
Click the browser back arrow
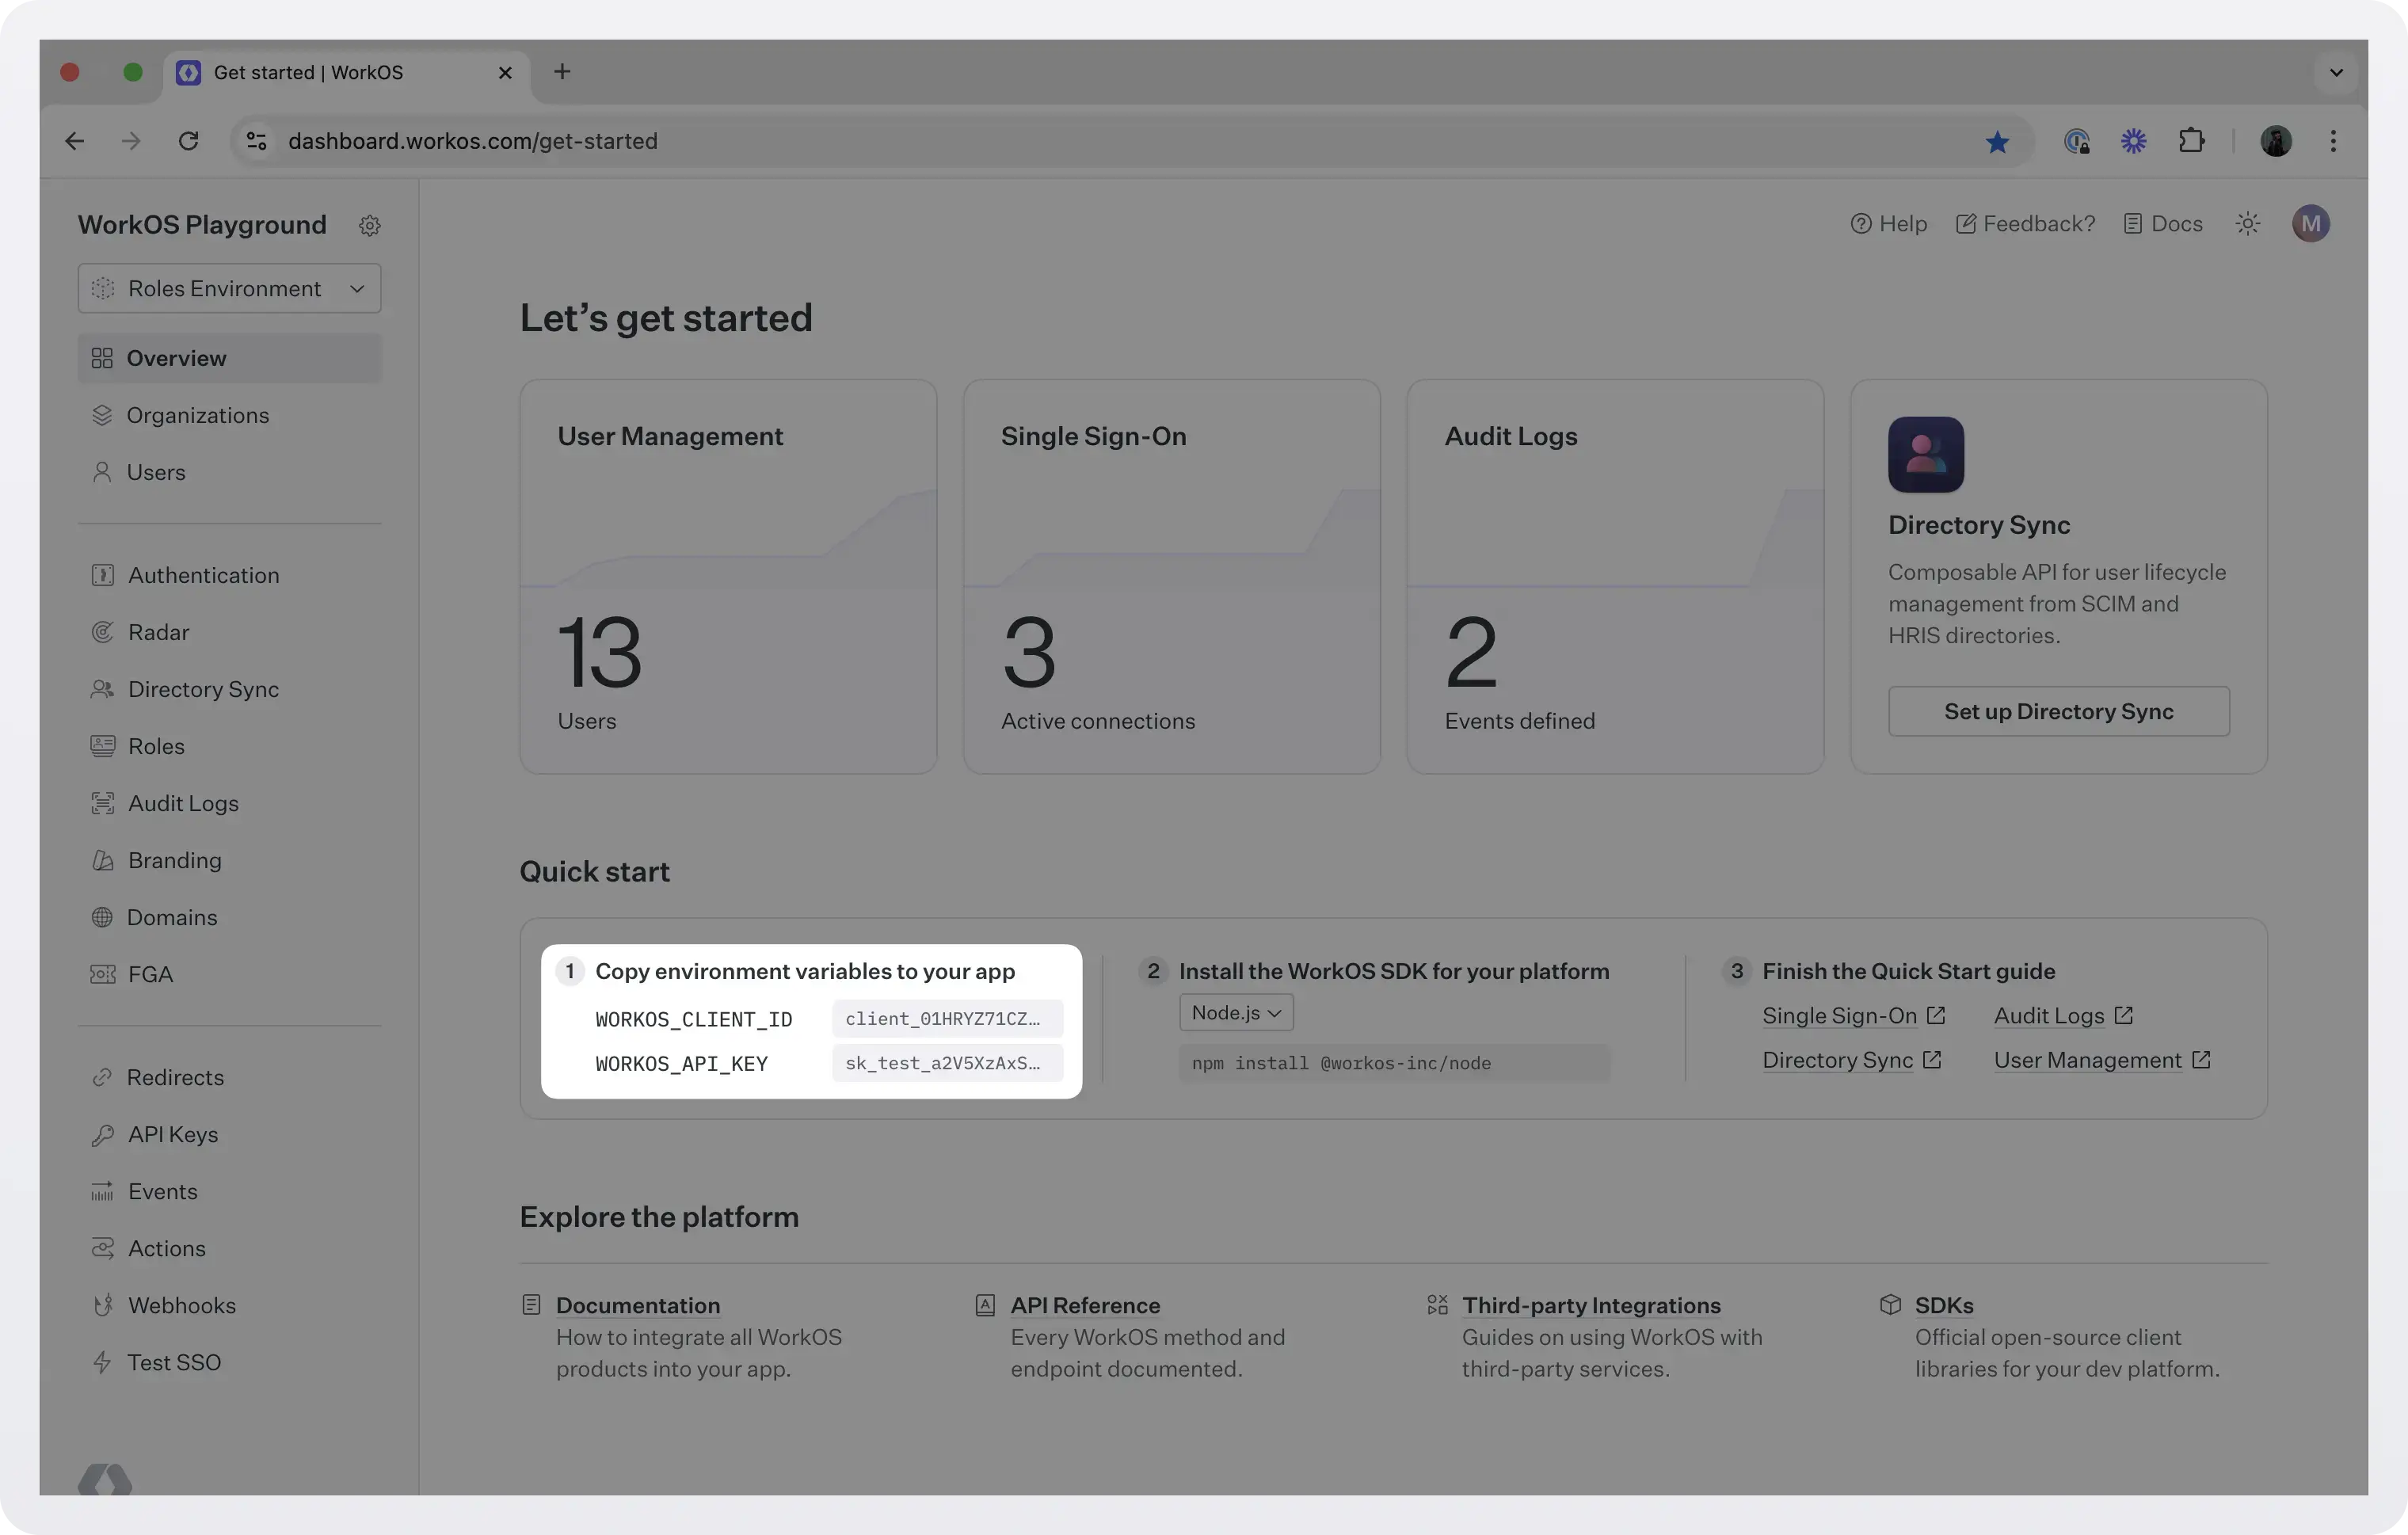tap(75, 141)
